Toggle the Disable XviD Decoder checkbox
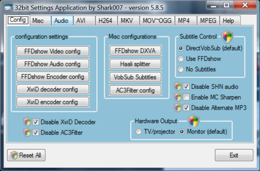Image resolution: width=260 pixels, height=171 pixels. [x=36, y=122]
